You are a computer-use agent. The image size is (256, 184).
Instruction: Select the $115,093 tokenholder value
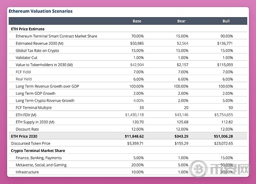pos(225,65)
